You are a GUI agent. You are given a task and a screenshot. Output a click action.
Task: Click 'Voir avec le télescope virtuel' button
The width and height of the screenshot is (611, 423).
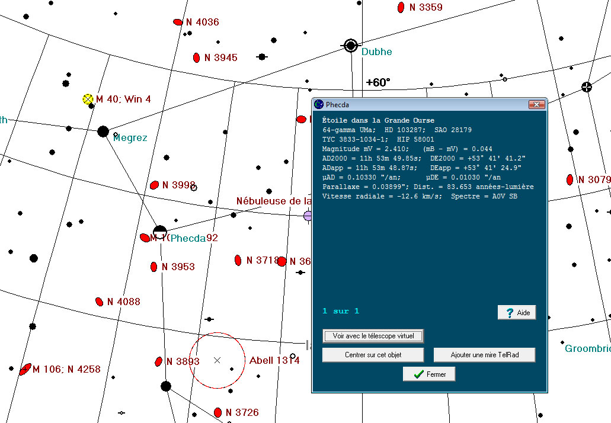pyautogui.click(x=373, y=336)
